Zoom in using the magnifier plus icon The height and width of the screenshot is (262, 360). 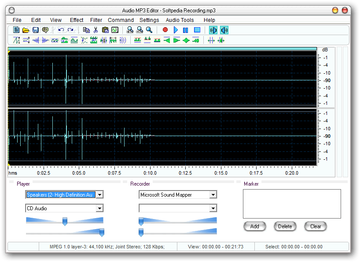[x=130, y=30]
